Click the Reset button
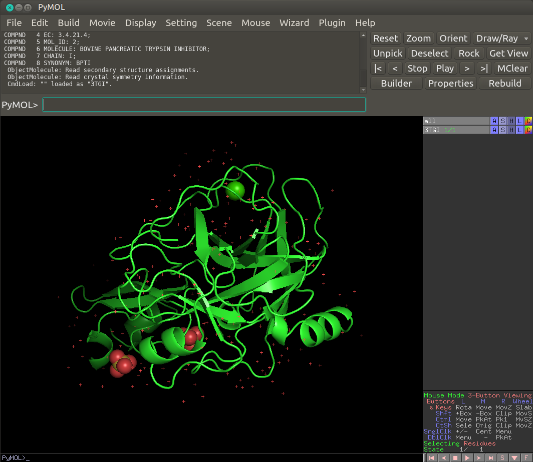Screen dimensions: 533x462 pos(386,39)
